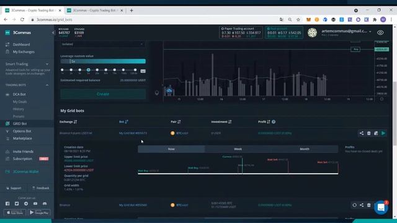Click the leverage custom value field
397x223 pixels.
[x=103, y=61]
